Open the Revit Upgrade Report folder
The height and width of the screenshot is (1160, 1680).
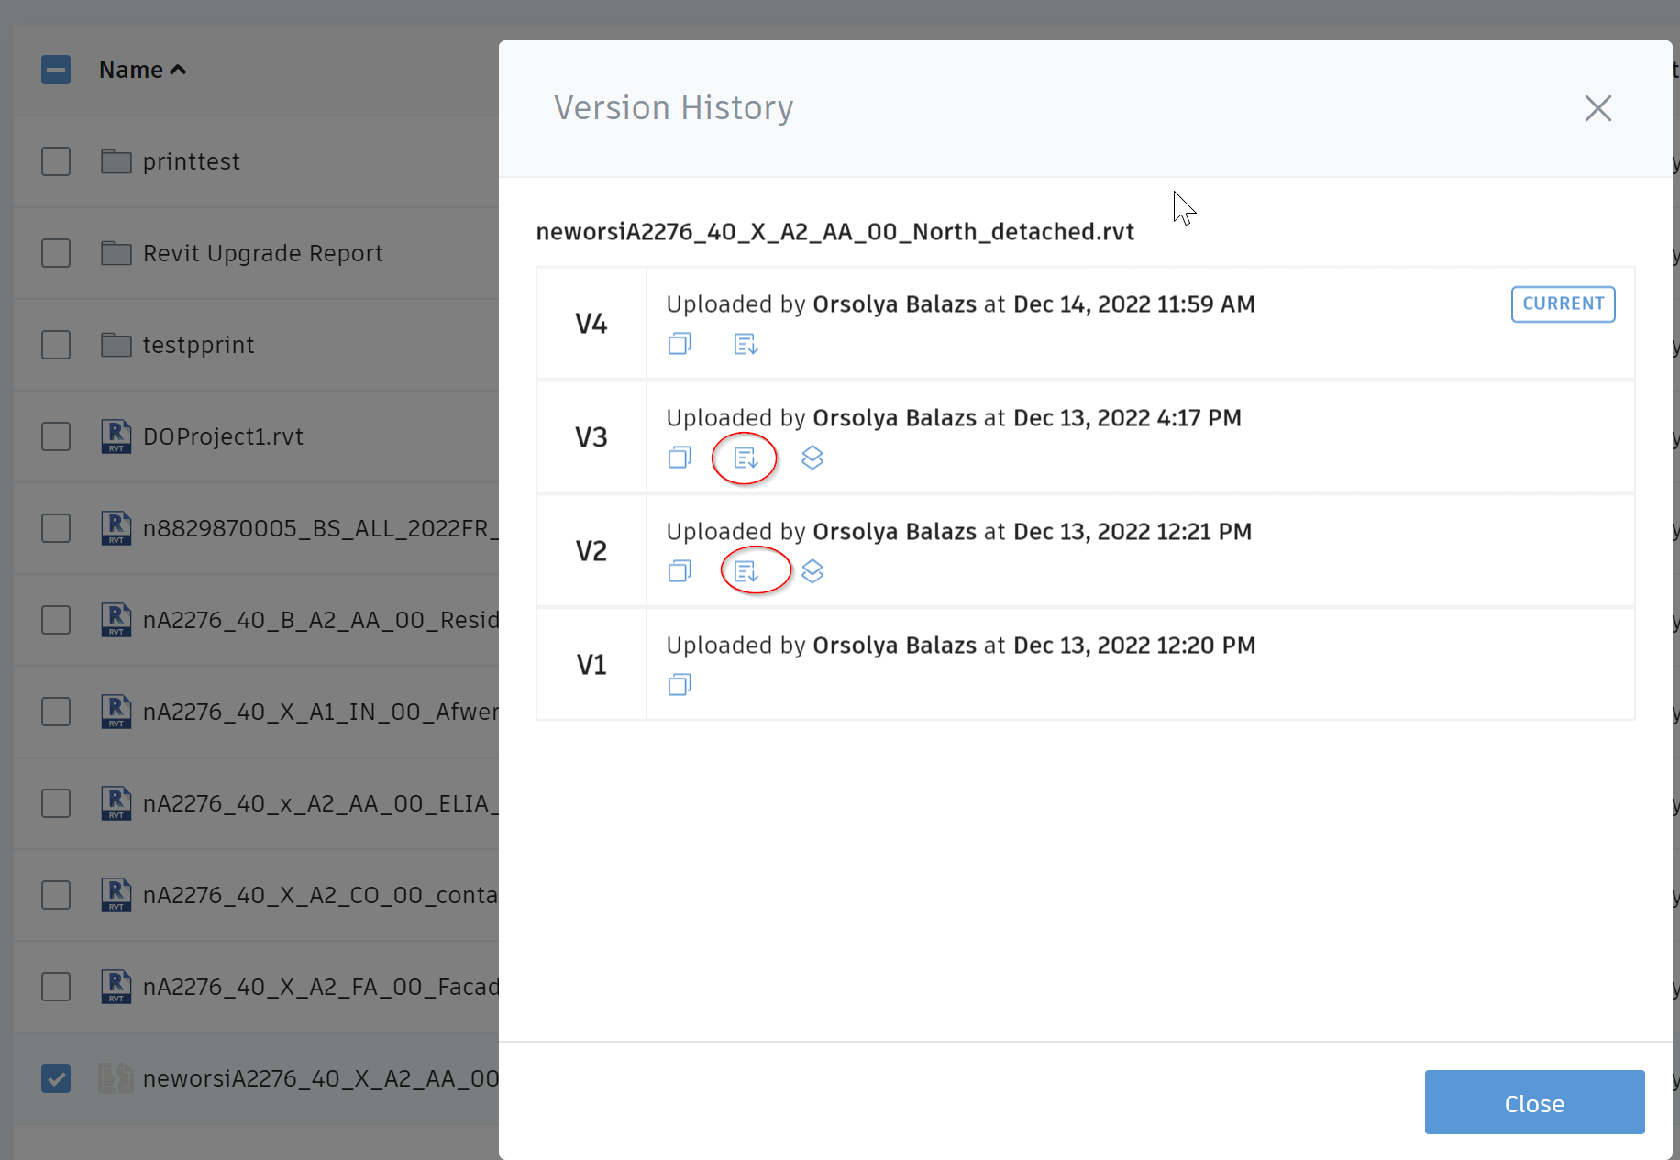click(262, 253)
